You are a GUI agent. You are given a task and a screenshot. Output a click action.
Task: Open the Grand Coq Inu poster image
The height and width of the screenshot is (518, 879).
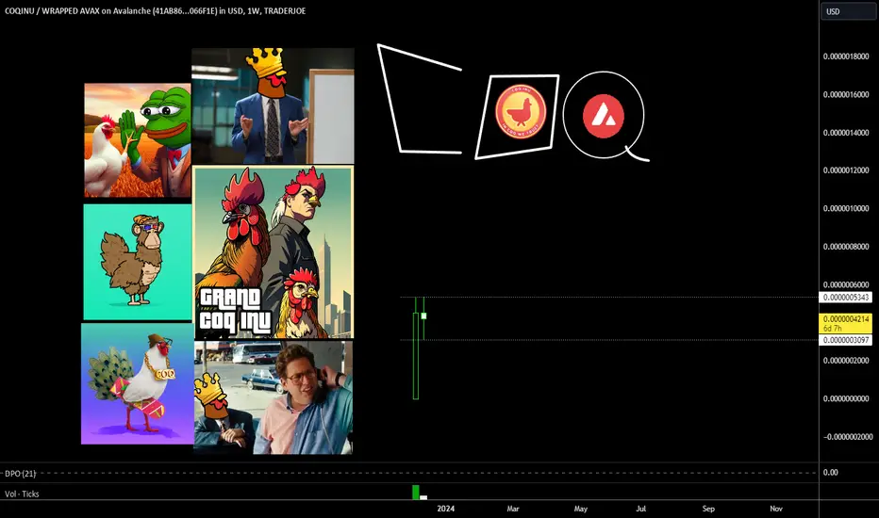tap(274, 252)
